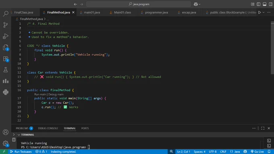Open the PORTS panel tab
Image resolution: width=274 pixels, height=154 pixels.
85,128
